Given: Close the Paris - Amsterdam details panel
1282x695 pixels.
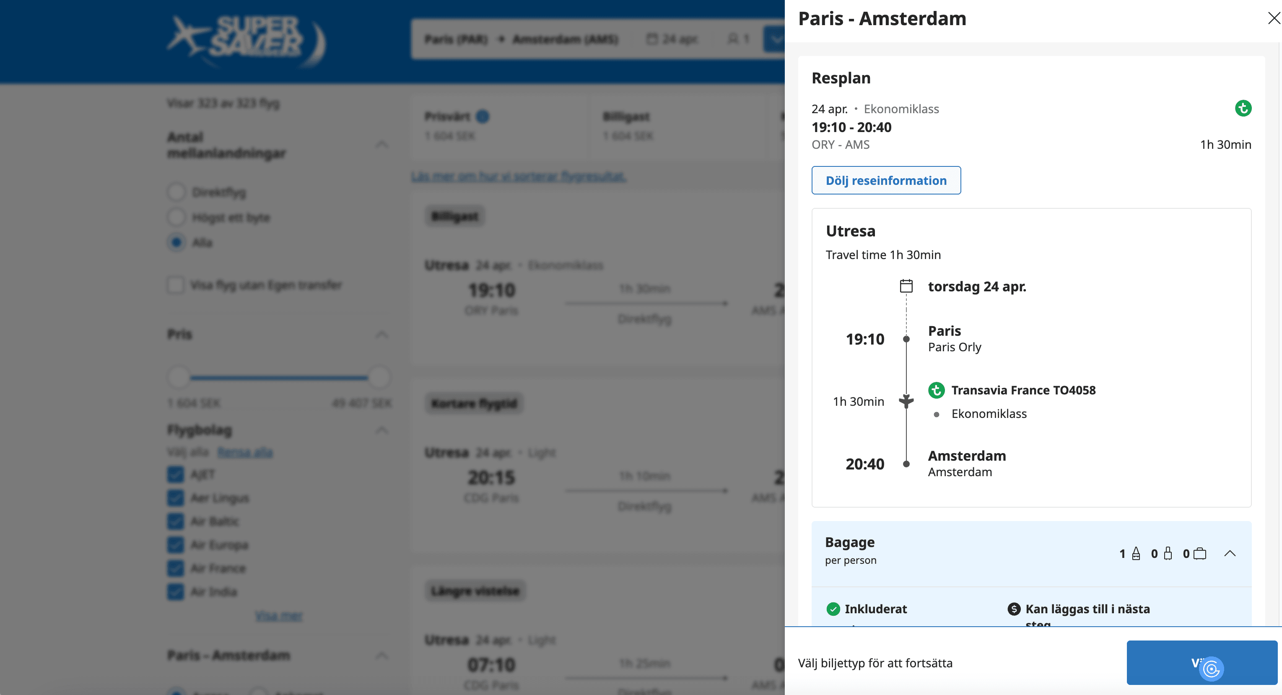Looking at the screenshot, I should [x=1273, y=18].
